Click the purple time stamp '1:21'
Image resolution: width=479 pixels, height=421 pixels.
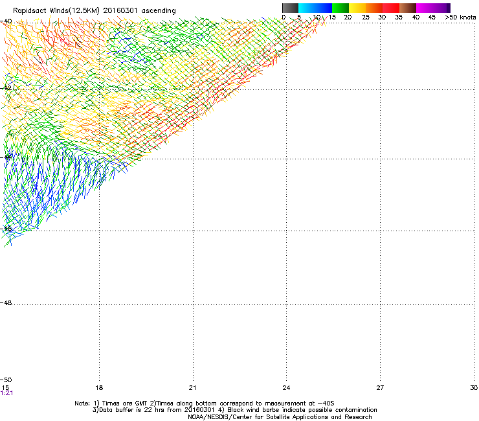pyautogui.click(x=6, y=393)
